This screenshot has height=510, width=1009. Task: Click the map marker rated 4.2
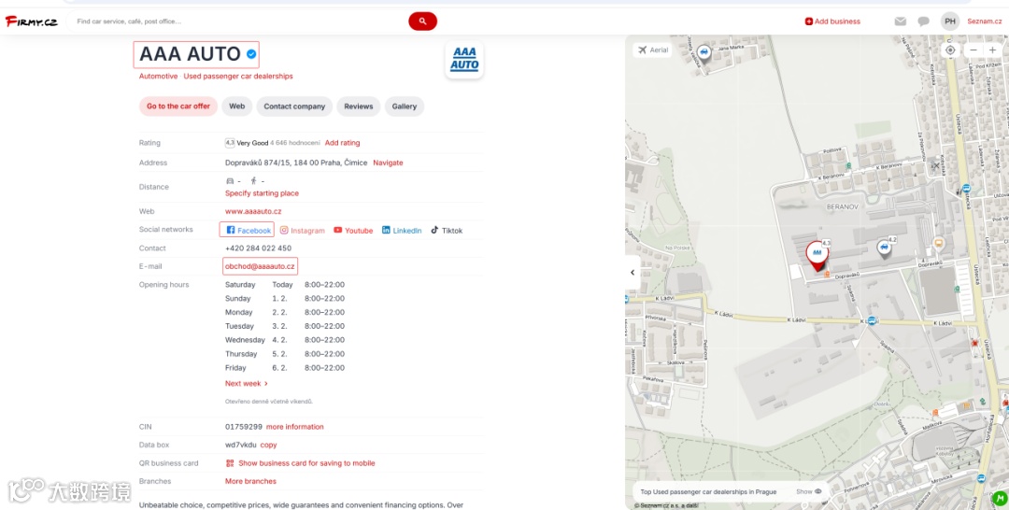(885, 247)
